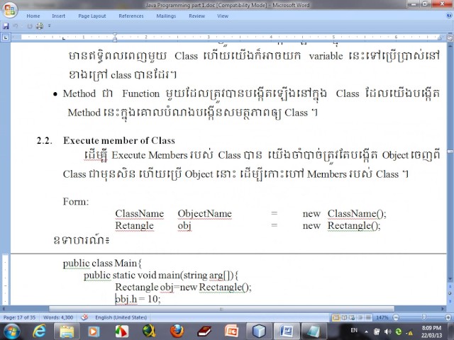The image size is (454, 340).
Task: Select the Full Screen Reading view button
Action: [344, 318]
